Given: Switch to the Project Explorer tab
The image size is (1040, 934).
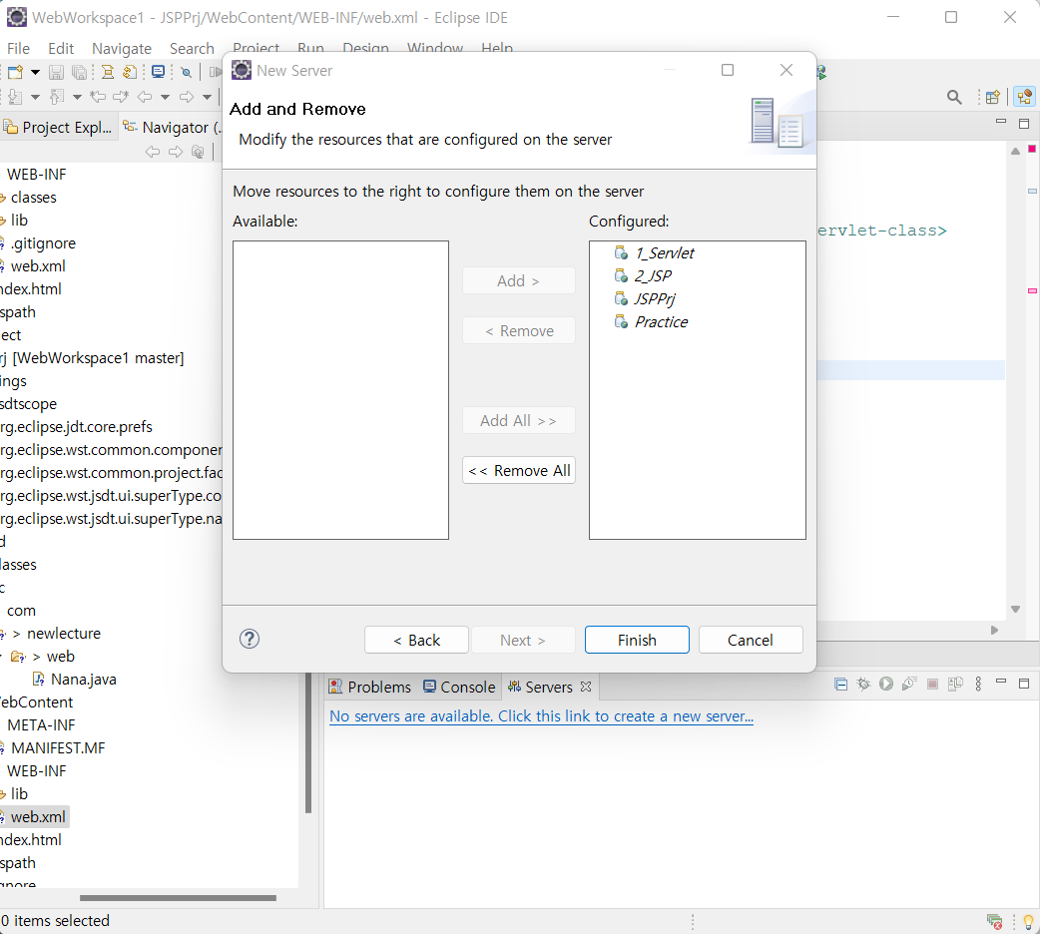Looking at the screenshot, I should click(x=58, y=127).
